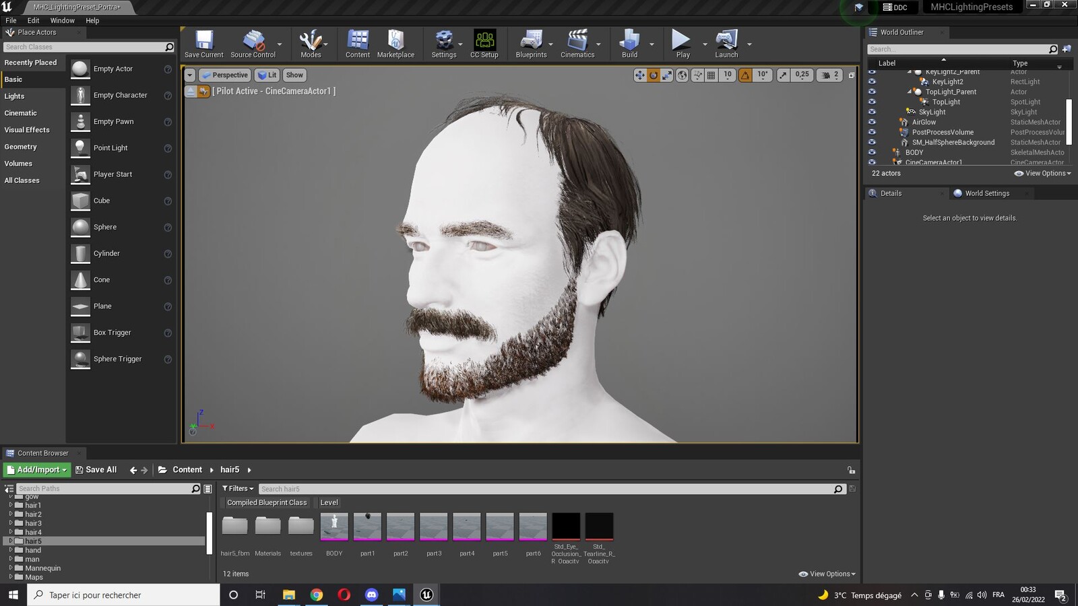Open the Window menu
This screenshot has height=606, width=1078.
coord(62,21)
